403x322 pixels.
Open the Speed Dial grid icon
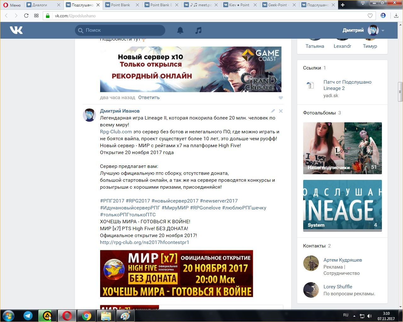(36, 16)
